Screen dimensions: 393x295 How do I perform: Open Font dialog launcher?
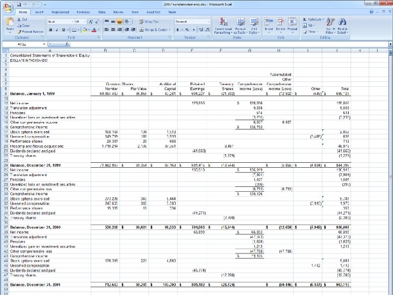99,37
